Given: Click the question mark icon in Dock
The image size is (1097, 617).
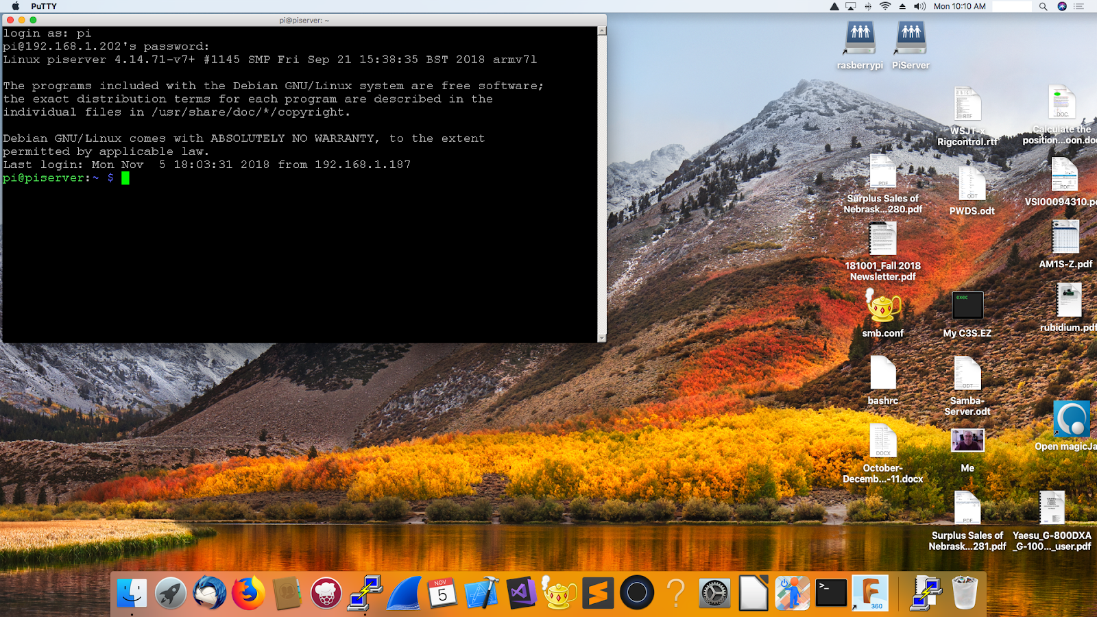Looking at the screenshot, I should tap(676, 593).
